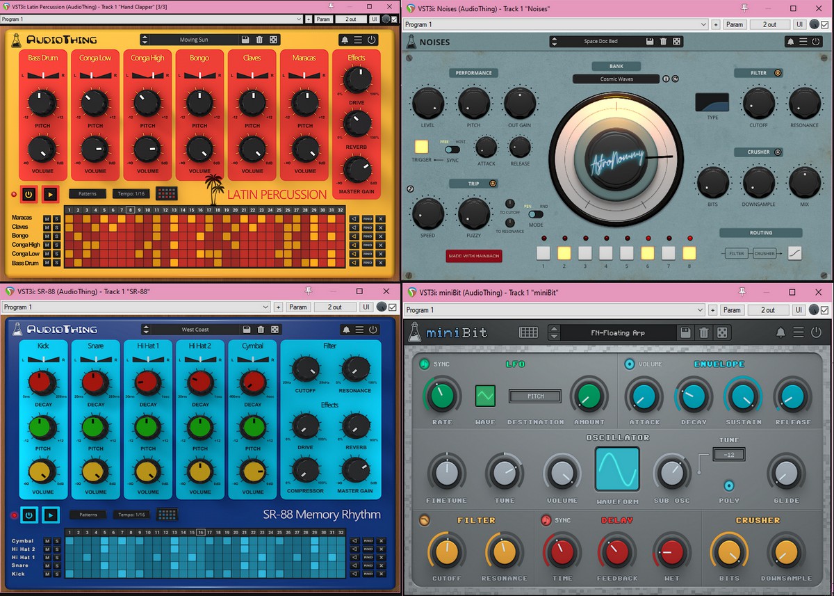Open the Program 1 dropdown in Noises window
The image size is (834, 596).
[556, 24]
